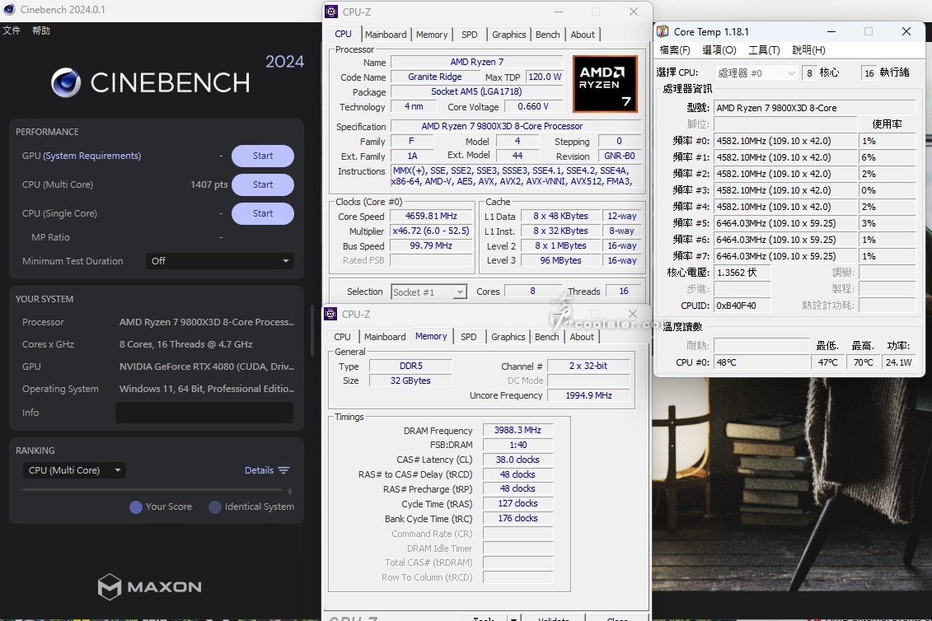Open the Tools dropdown arrow in CPU-Z
The image size is (932, 621).
point(513,618)
